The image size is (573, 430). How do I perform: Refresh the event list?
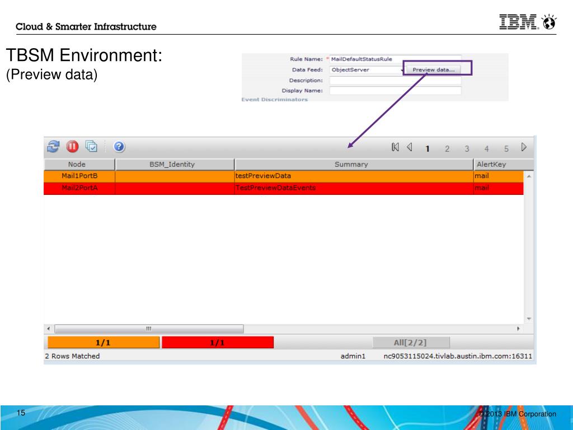pos(53,147)
